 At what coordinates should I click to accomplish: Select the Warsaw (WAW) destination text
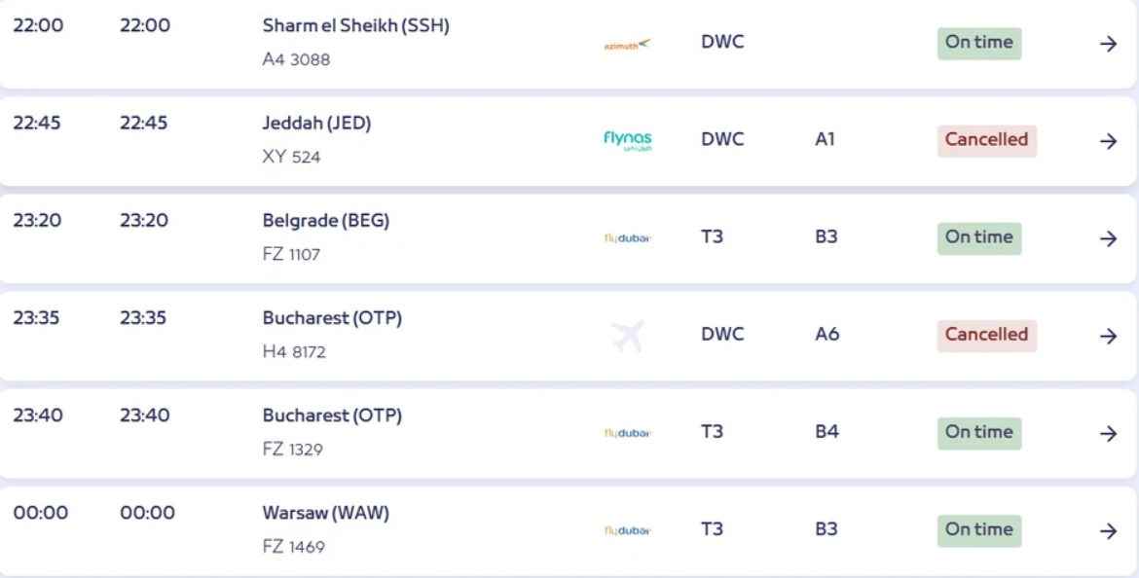tap(325, 513)
